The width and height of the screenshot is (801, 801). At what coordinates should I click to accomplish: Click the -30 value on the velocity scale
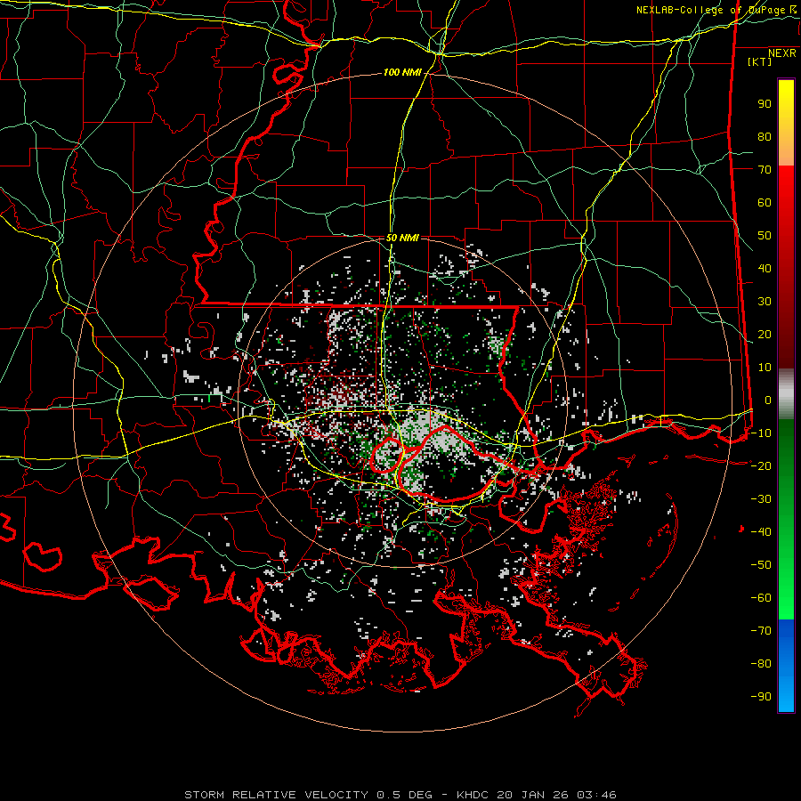pyautogui.click(x=761, y=499)
